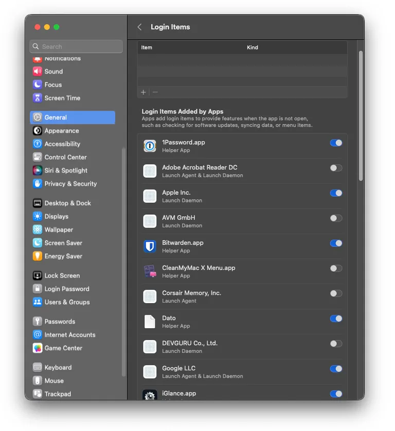Click the Focus moon icon
395x431 pixels.
pos(38,85)
